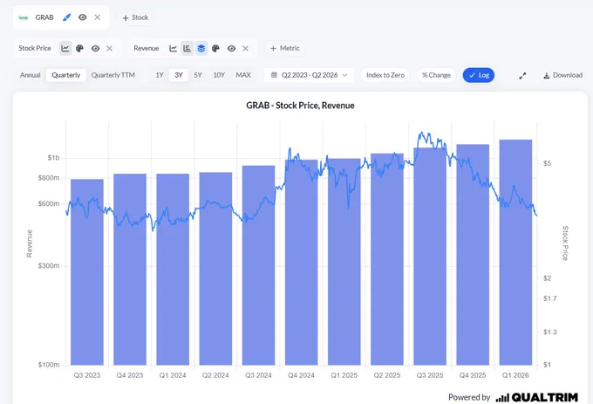Screen dimensions: 593x404
Task: Click the Grab logo icon
Action: tap(24, 17)
